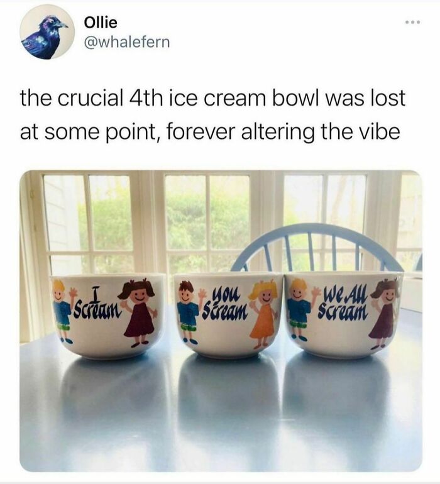Click the "You Scream" lettering on middle bowl
The image size is (440, 484).
[x=225, y=305]
